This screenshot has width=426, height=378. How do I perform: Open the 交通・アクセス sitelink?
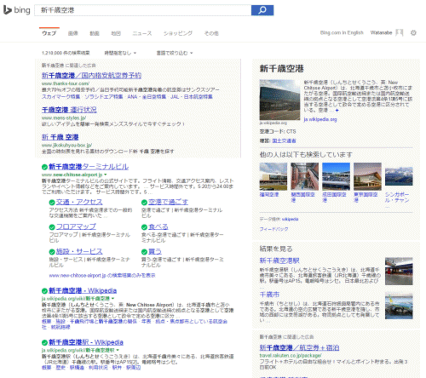(x=79, y=202)
